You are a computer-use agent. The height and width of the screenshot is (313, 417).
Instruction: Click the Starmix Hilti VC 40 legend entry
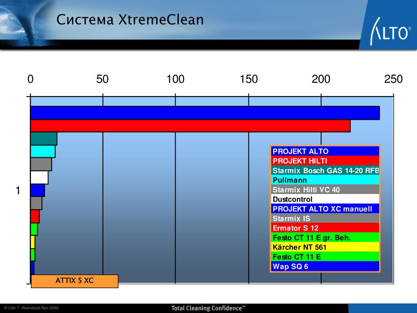325,190
